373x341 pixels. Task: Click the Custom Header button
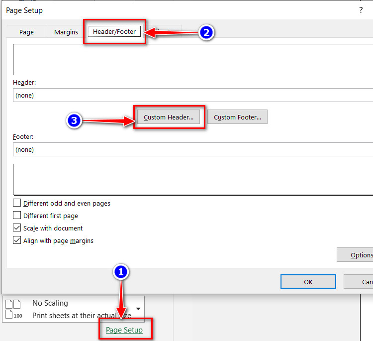pyautogui.click(x=169, y=117)
